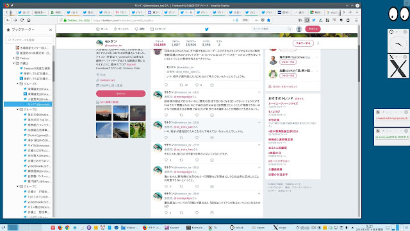The width and height of the screenshot is (410, 231).
Task: Click the Follow button on profile bar
Action: coord(303,43)
